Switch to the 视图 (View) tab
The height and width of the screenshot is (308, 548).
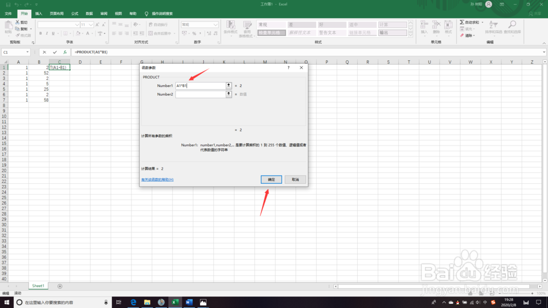[x=118, y=14]
